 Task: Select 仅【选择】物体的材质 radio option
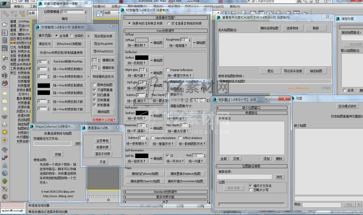tap(169, 23)
